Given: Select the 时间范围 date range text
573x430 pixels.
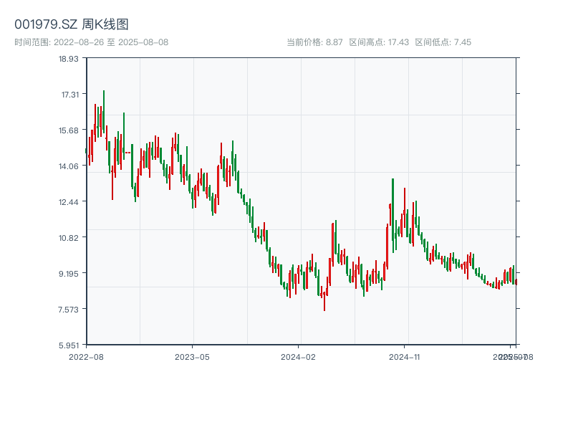Looking at the screenshot, I should coord(92,42).
